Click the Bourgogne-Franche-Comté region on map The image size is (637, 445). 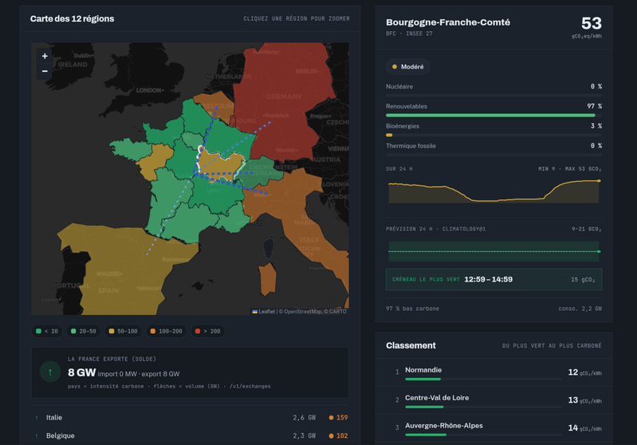click(219, 164)
